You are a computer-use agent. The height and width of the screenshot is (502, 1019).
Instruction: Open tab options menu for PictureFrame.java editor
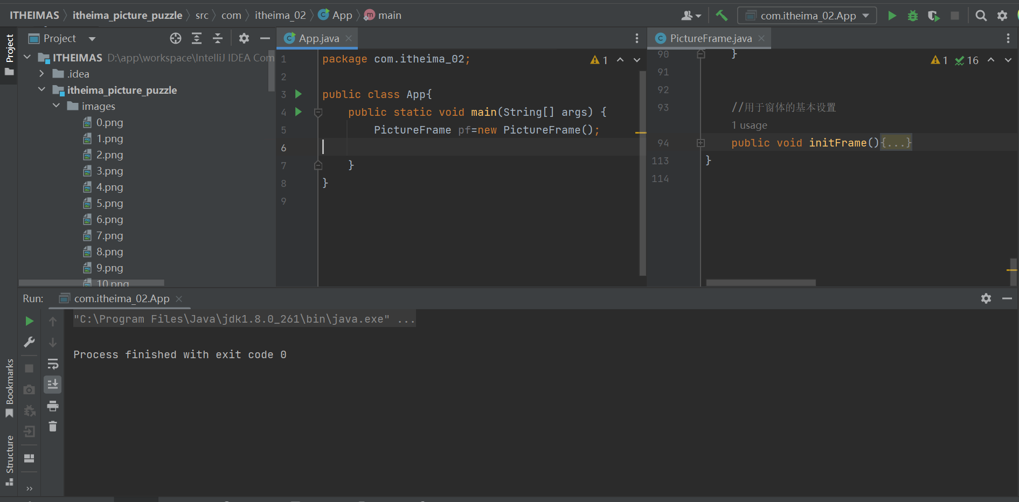pyautogui.click(x=1008, y=38)
